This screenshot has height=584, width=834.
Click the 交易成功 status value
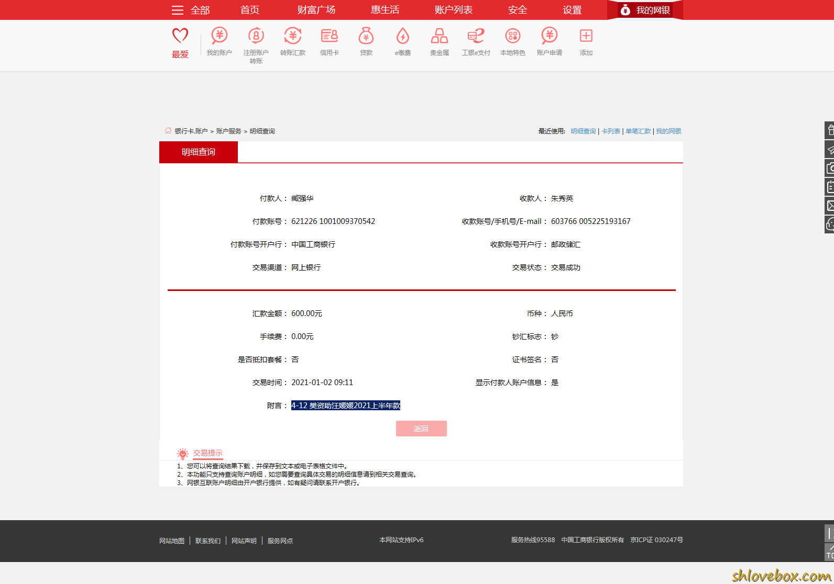tap(566, 267)
